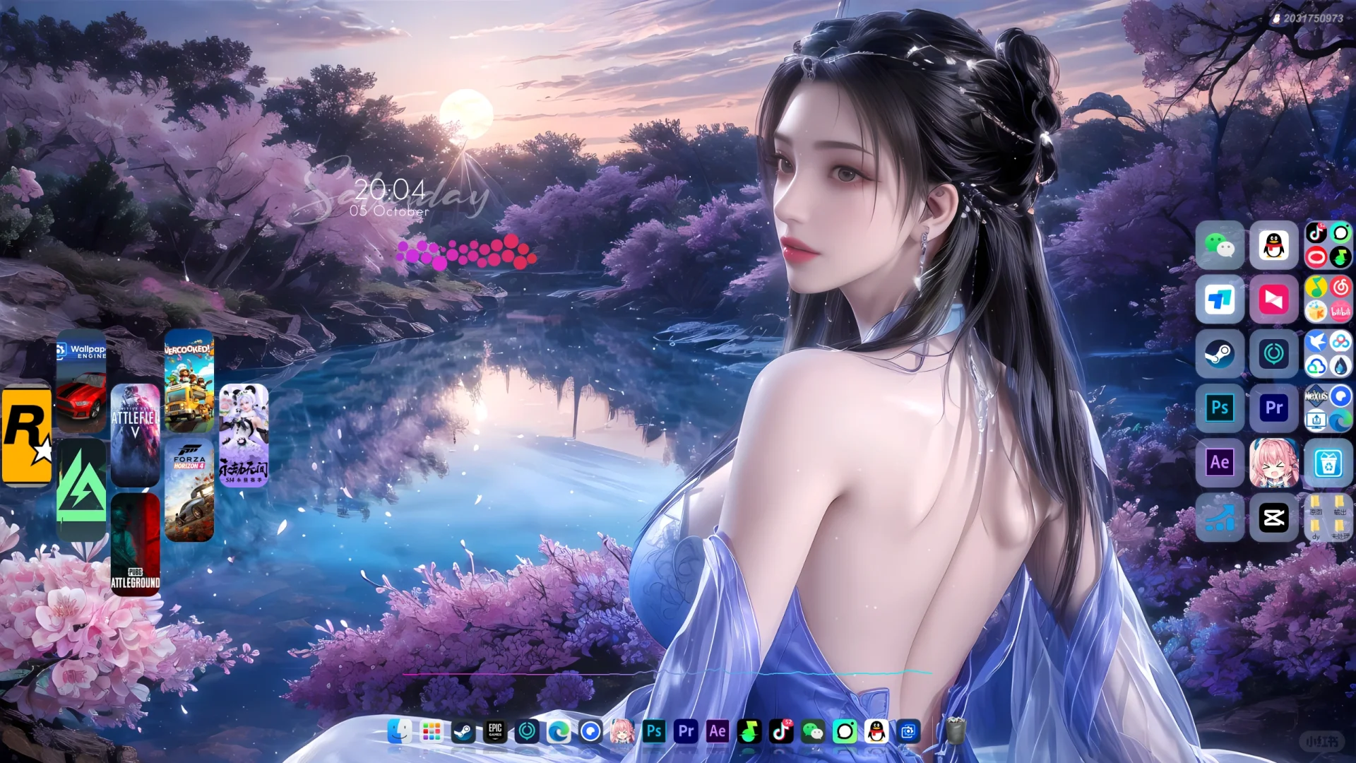Open Douyin with 52 badge in dock
Screen dimensions: 1356x763
click(781, 731)
